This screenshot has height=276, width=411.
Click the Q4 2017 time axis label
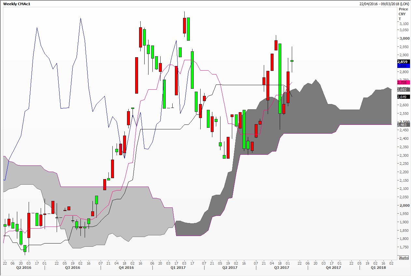333,268
